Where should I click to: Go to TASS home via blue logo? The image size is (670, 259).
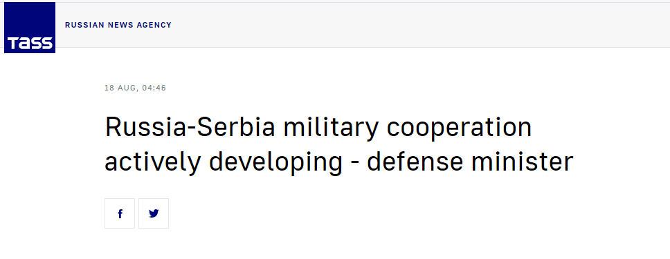pyautogui.click(x=30, y=28)
